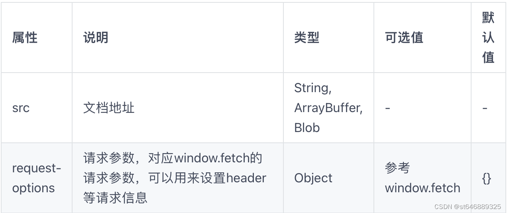This screenshot has width=507, height=213.
Task: Select the {} default value cell
Action: click(x=486, y=178)
